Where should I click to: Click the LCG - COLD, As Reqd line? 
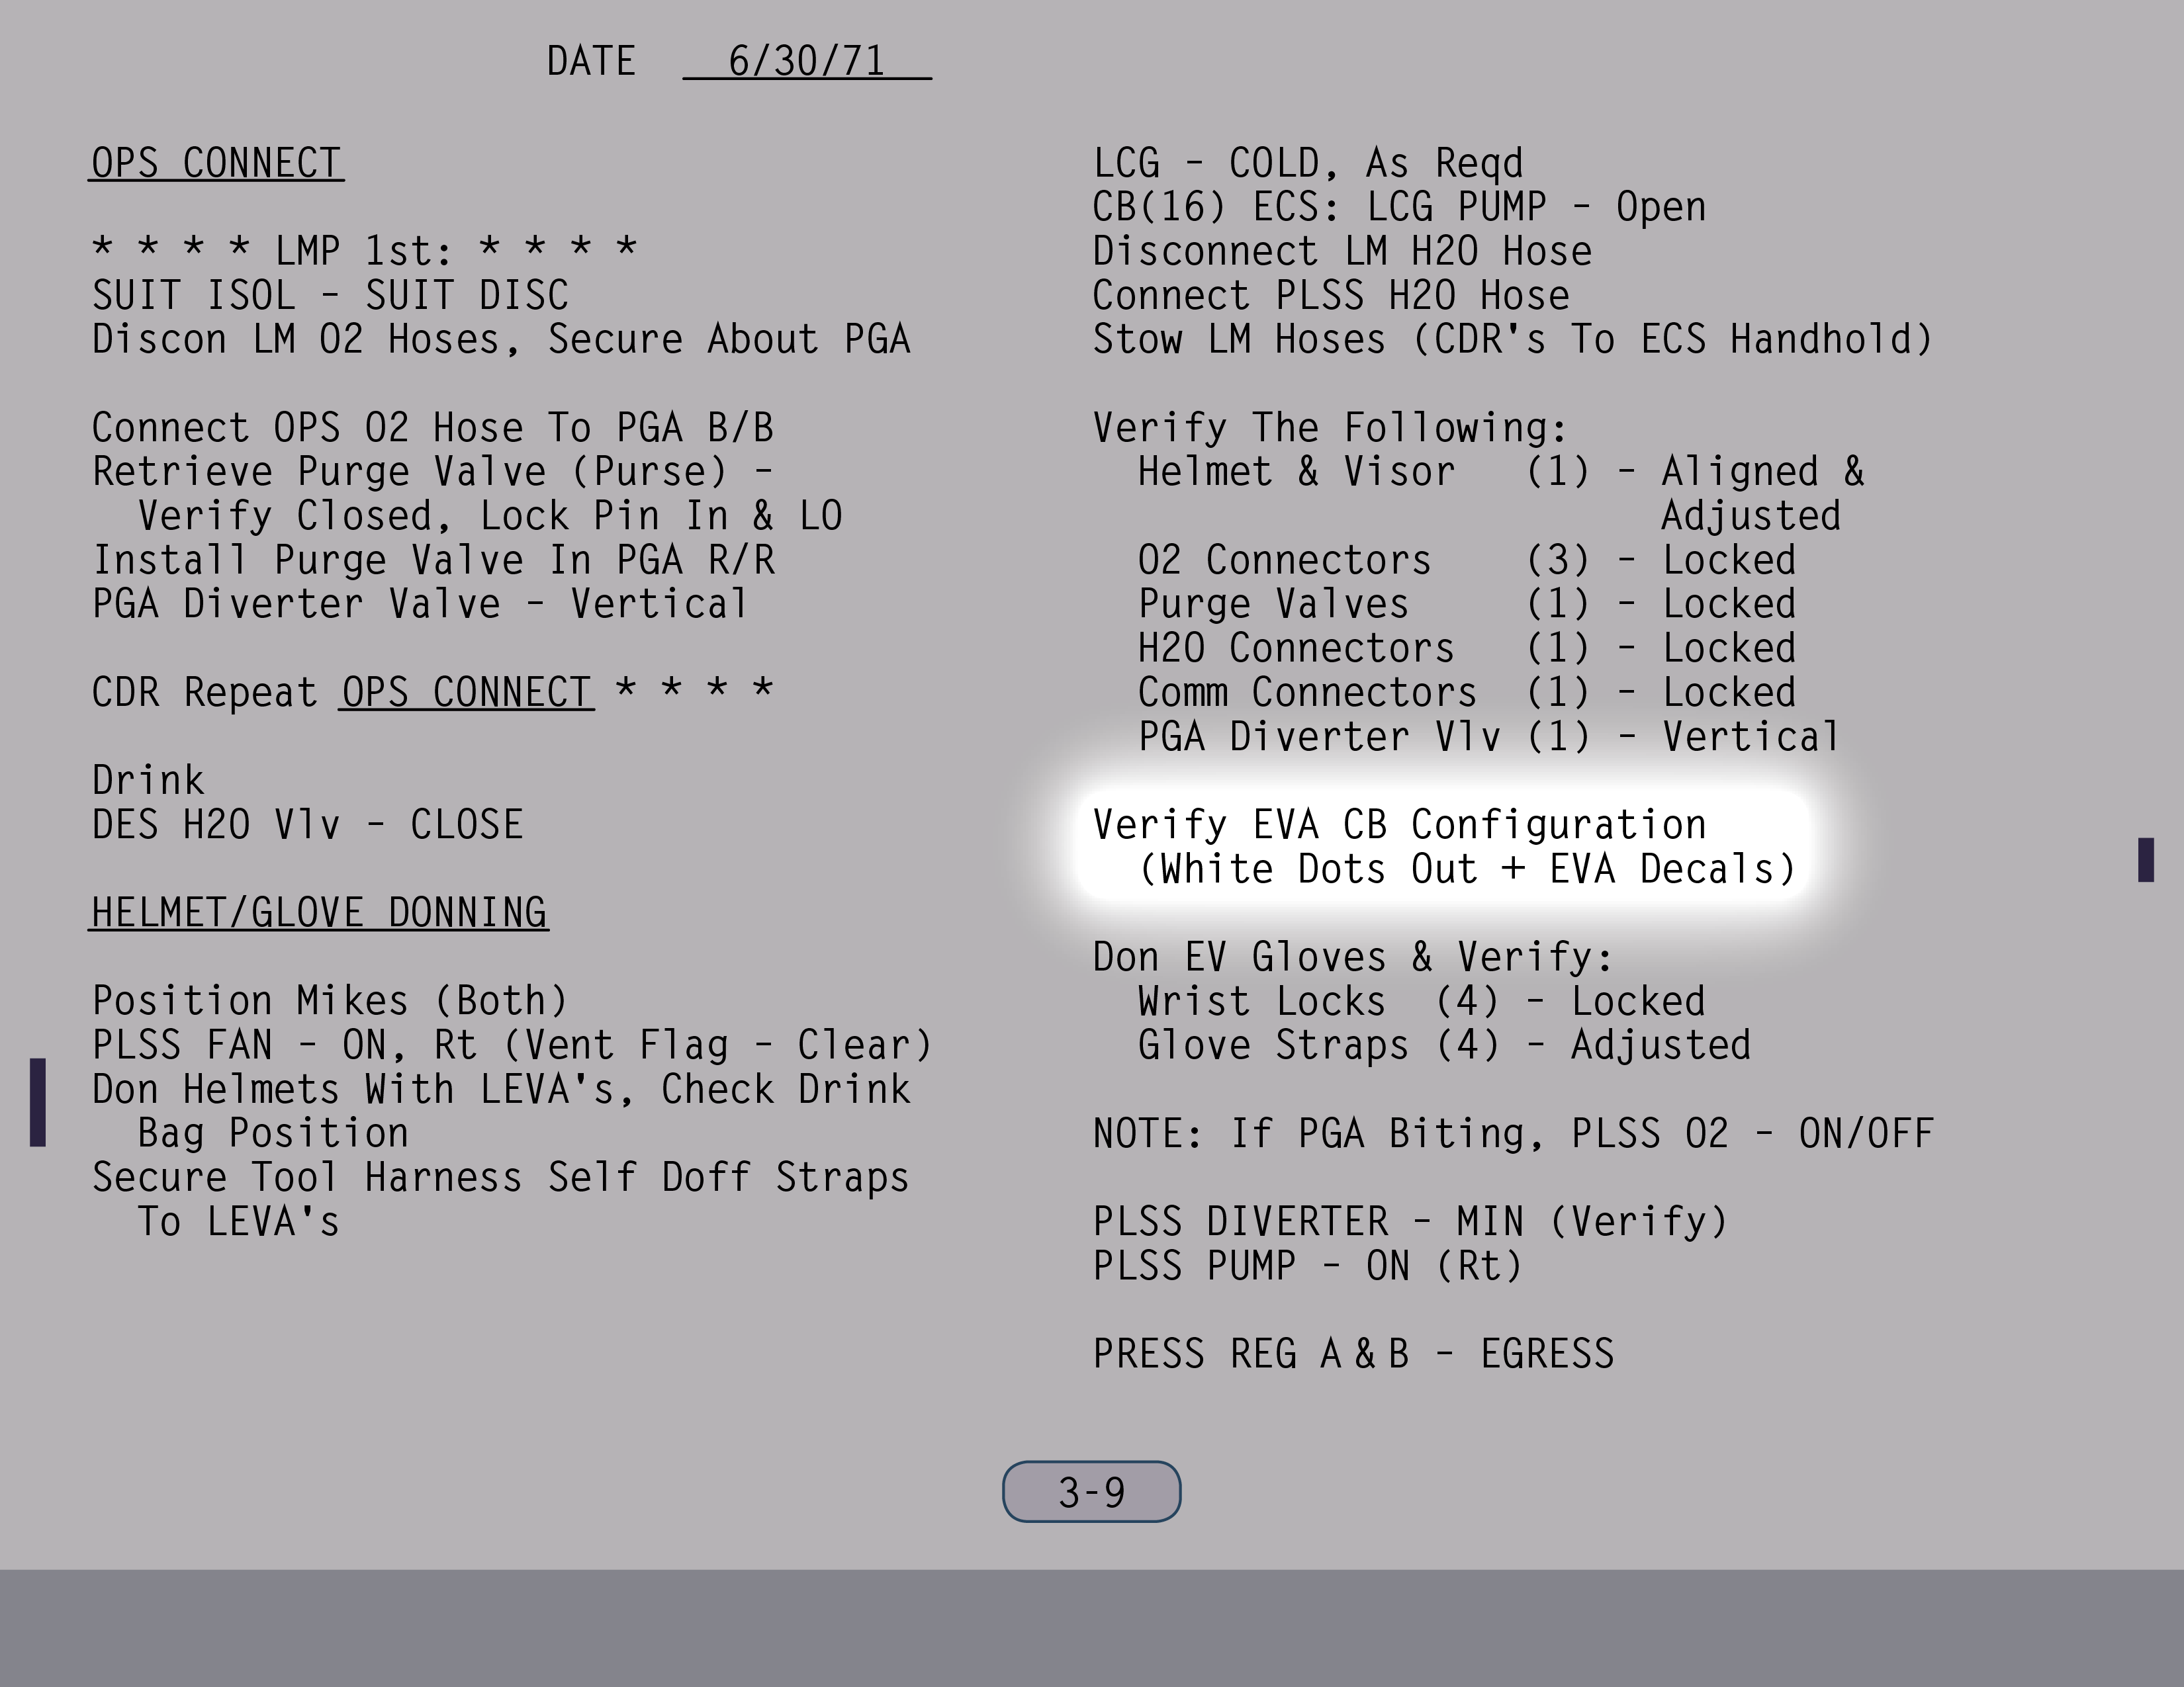(x=1307, y=163)
